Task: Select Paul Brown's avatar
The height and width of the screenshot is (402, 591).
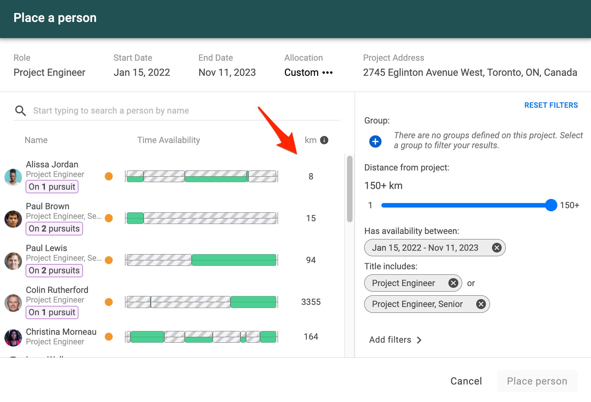Action: [x=13, y=219]
